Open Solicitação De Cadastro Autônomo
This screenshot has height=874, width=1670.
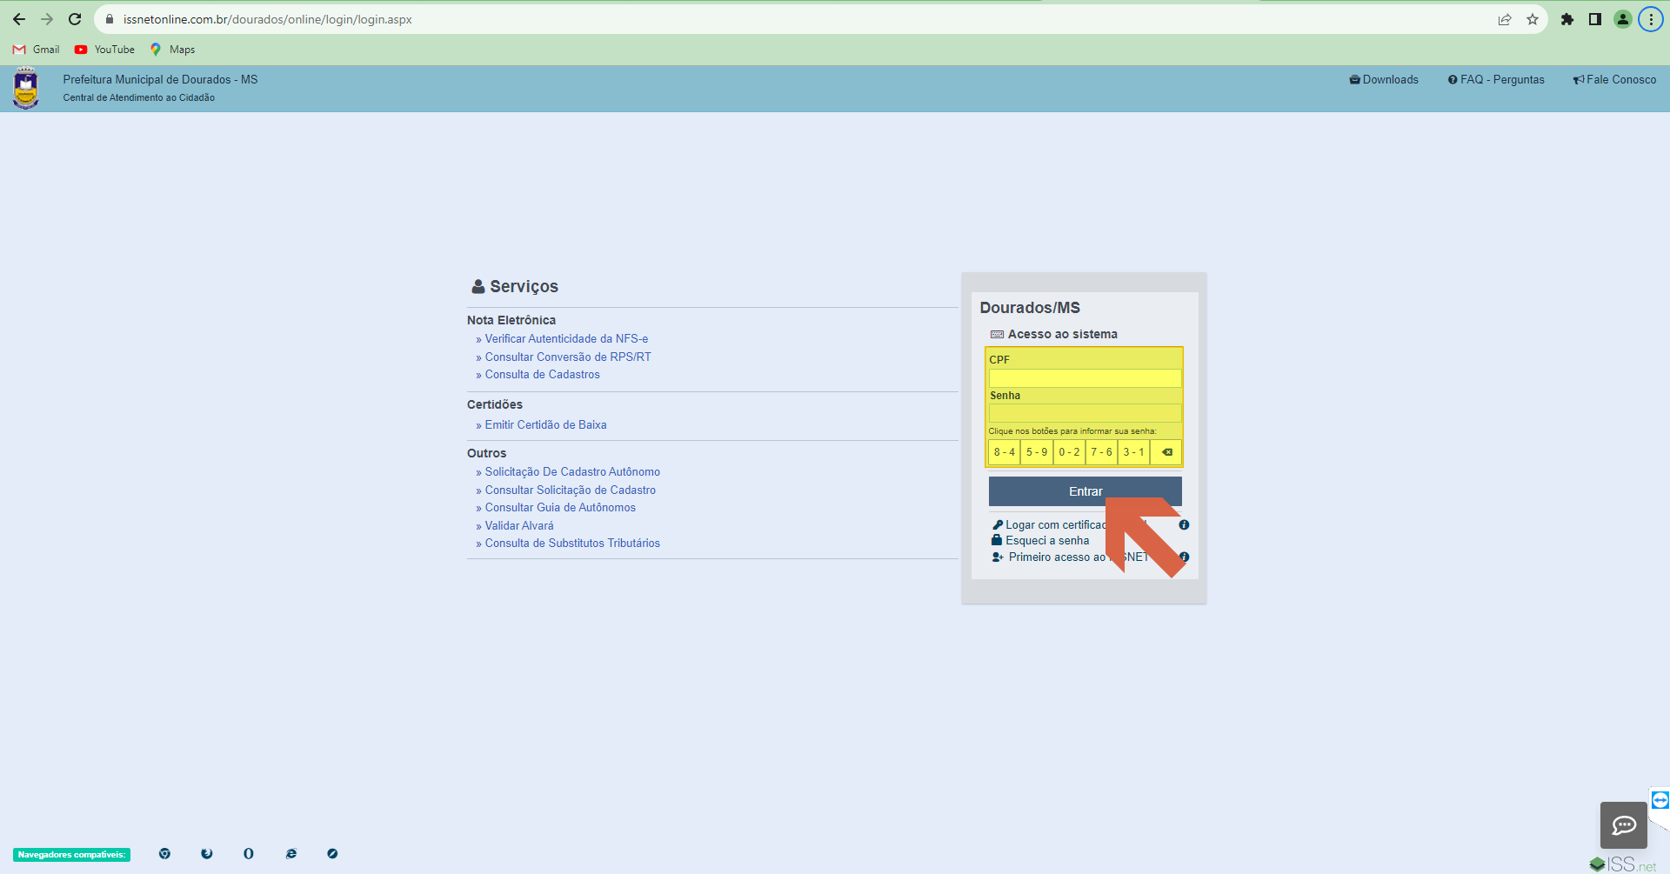pyautogui.click(x=572, y=472)
